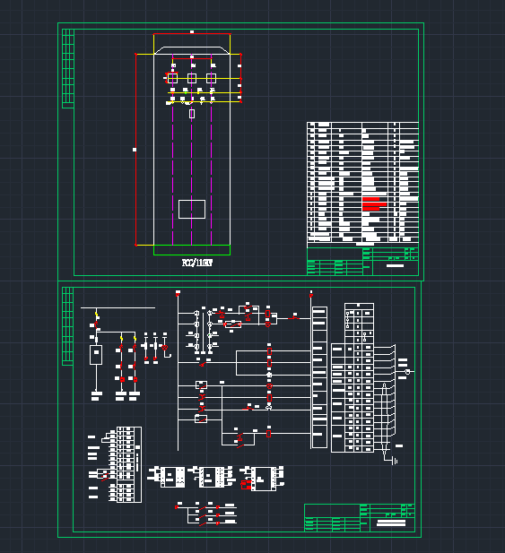505x553 pixels.
Task: Select the tall narrow terminal column beside the circuit
Action: (319, 377)
